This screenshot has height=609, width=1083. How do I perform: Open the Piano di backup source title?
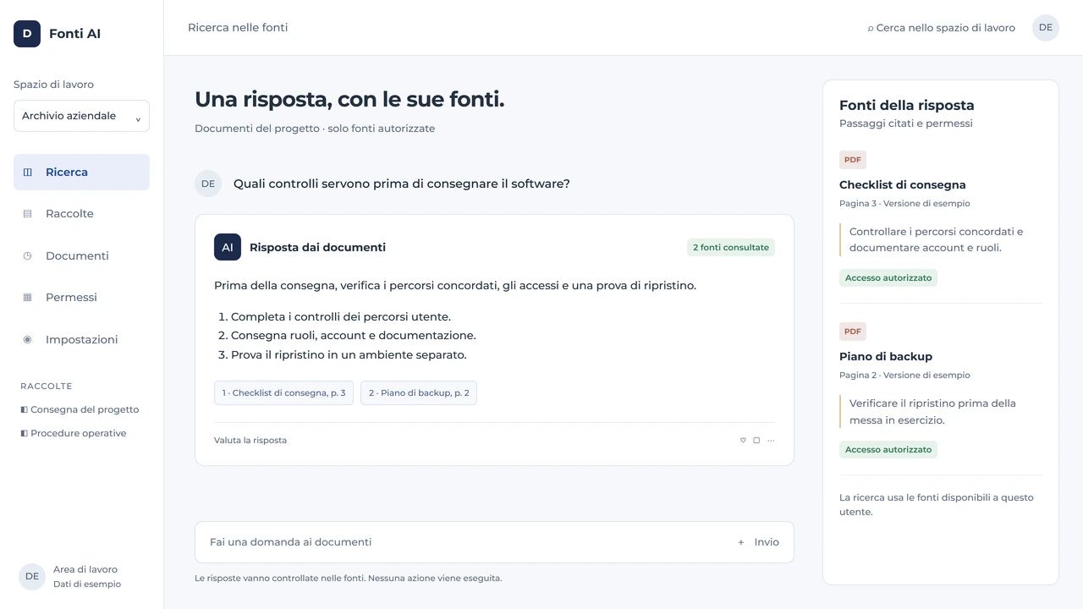tap(886, 357)
